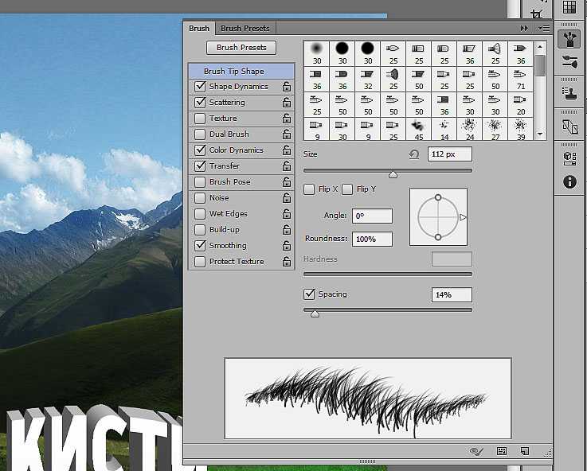Screen dimensions: 587x471
Task: Click the Size value field
Action: pos(450,154)
